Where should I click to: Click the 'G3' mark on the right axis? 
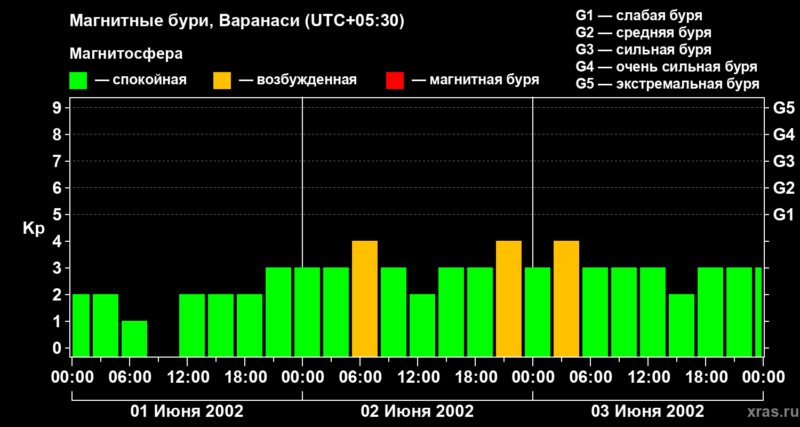click(783, 161)
